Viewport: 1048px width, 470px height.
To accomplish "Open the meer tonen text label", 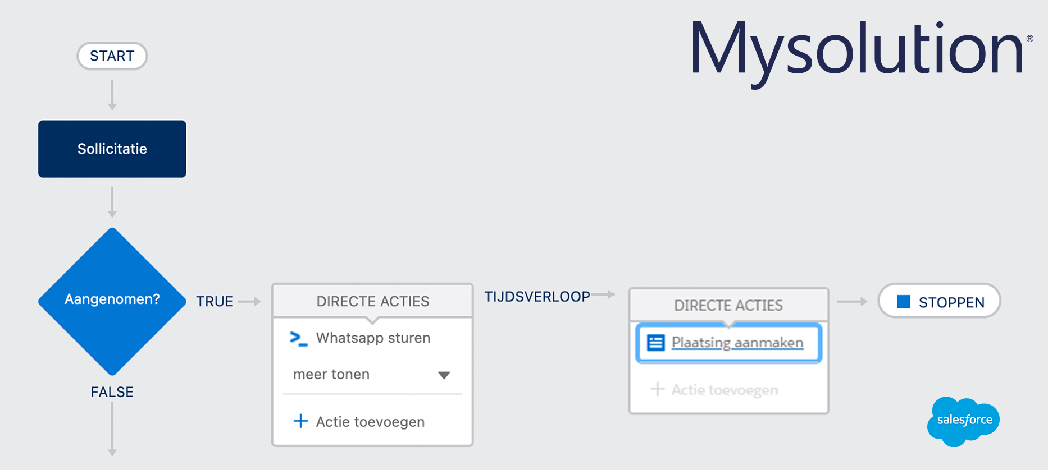I will pyautogui.click(x=331, y=375).
